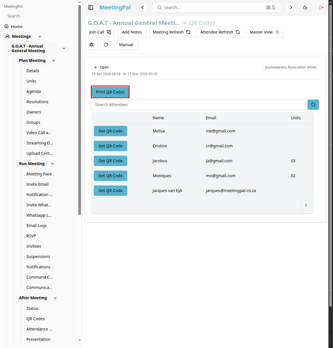Screen dimensions: 333x348
Task: Open Owners in the sidebar
Action: tap(34, 112)
